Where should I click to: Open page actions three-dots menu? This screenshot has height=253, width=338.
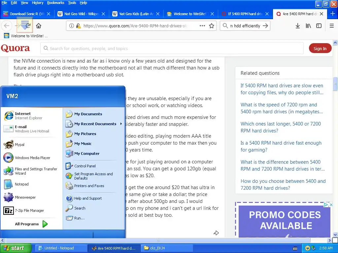pos(202,26)
